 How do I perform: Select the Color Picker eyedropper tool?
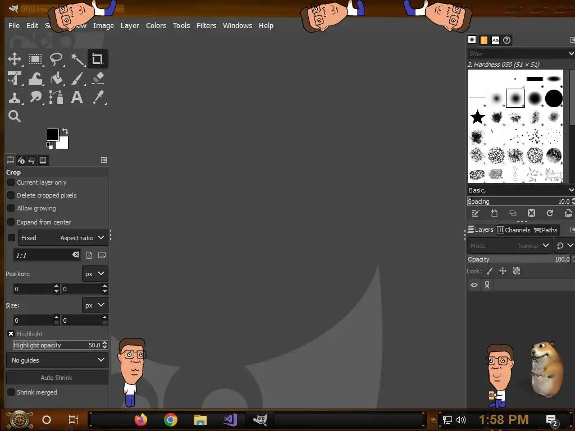[x=98, y=98]
